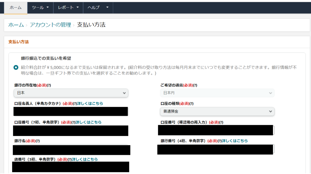Show the (?) help tip for ご希望の通貨
Image resolution: width=311 pixels, height=174 pixels.
195,85
